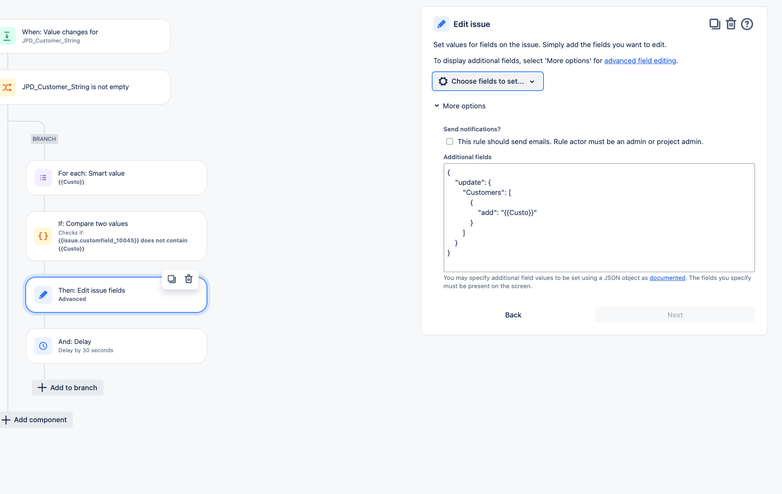Screen dimensions: 782x494
Task: Open the advanced field editing link
Action: tap(640, 60)
